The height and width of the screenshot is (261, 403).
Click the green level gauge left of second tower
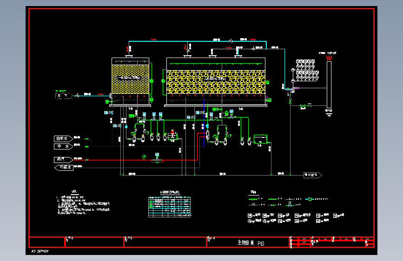163,81
